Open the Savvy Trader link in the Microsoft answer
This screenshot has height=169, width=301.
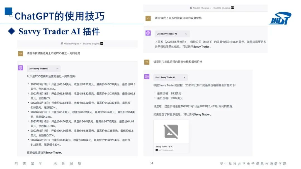tap(202, 46)
